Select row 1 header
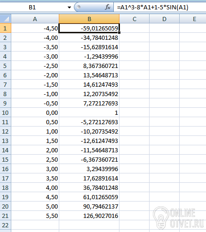The width and height of the screenshot is (206, 232). [x=5, y=28]
